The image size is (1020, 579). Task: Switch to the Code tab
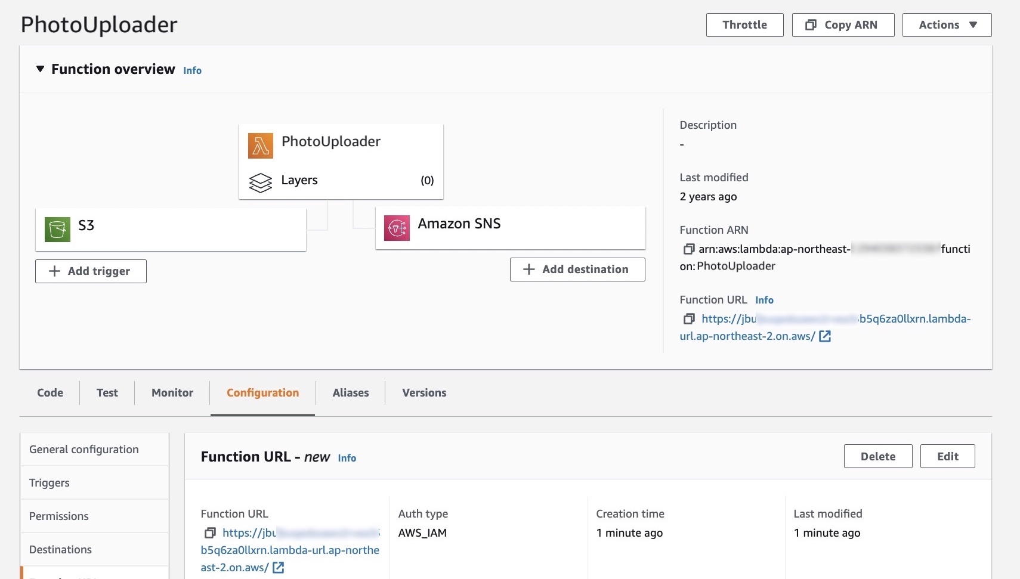[x=50, y=392]
